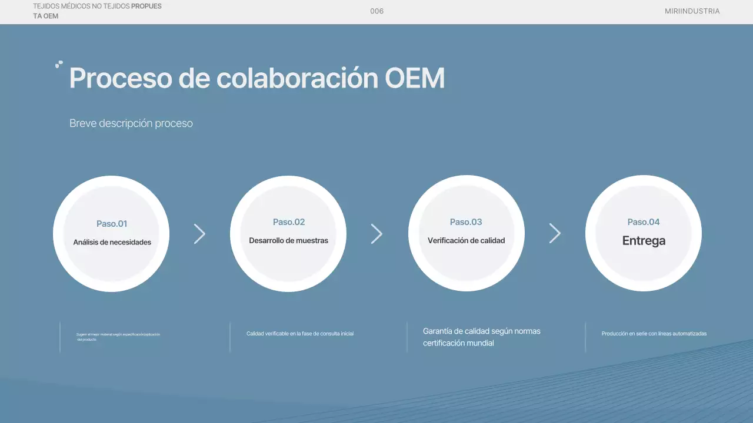Click the divider line under Garantía de calidad text

click(x=407, y=337)
